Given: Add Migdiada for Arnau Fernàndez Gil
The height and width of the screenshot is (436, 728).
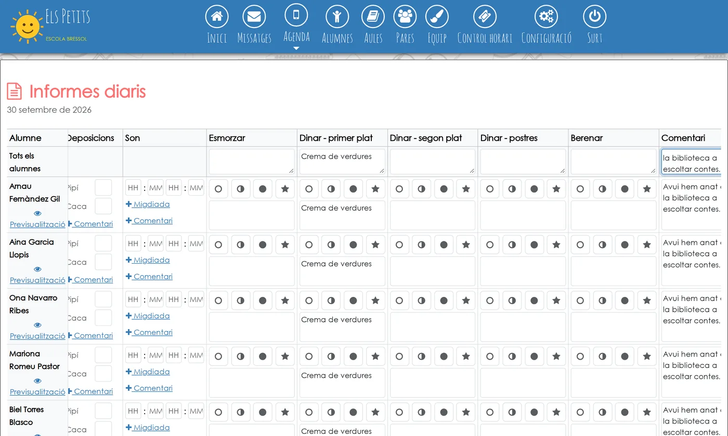Looking at the screenshot, I should 148,205.
